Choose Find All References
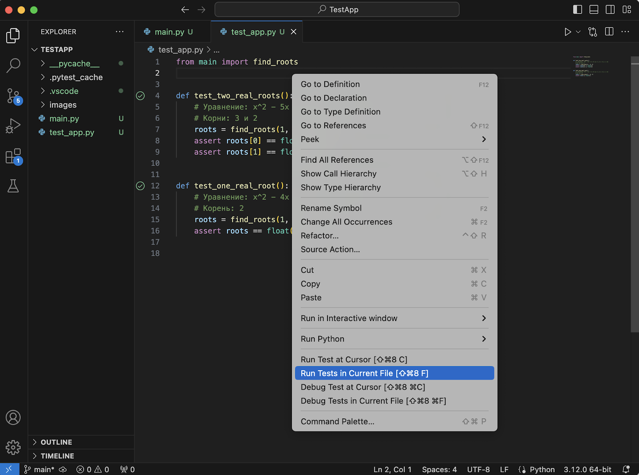This screenshot has width=639, height=475. point(395,160)
